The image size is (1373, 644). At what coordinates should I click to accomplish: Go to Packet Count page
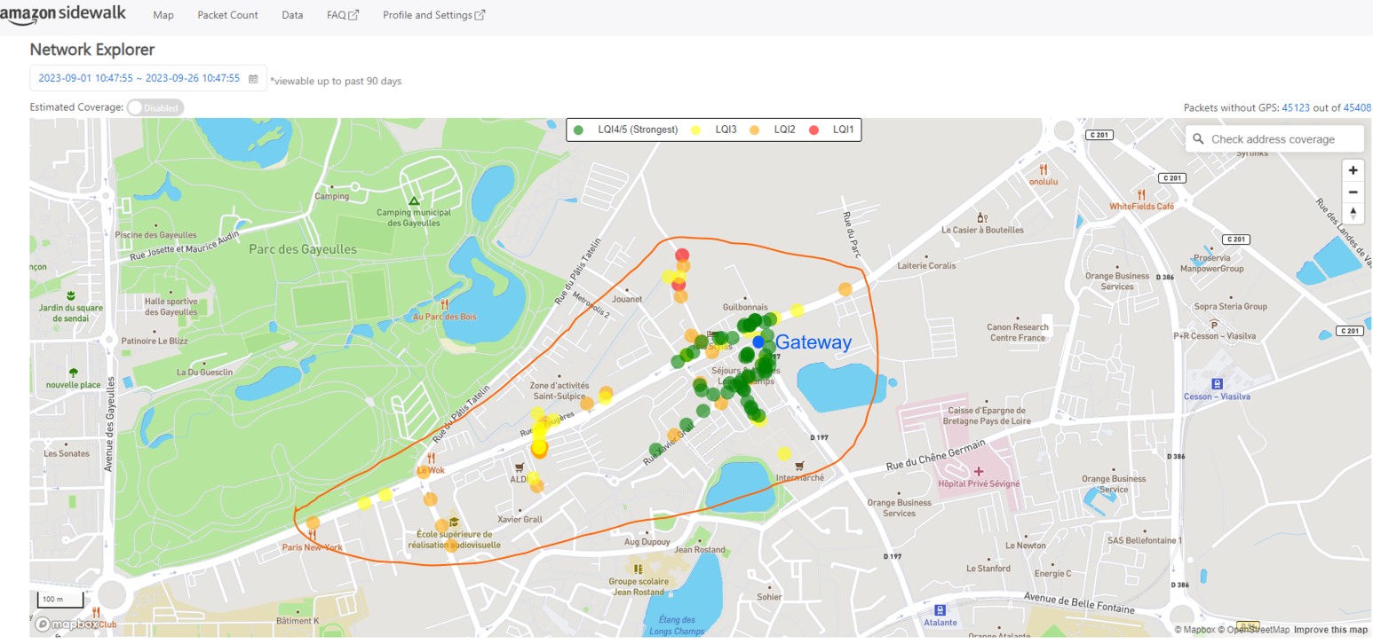227,15
